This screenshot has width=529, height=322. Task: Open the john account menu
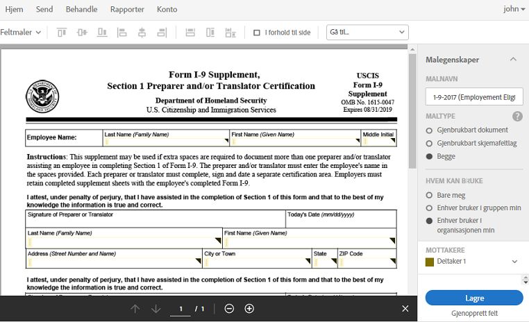coord(514,9)
